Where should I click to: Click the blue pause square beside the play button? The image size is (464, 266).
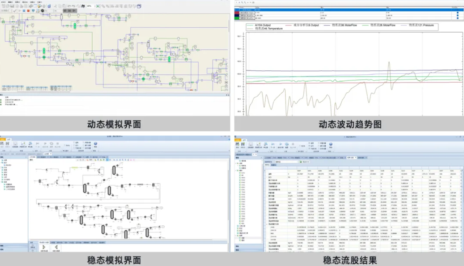pyautogui.click(x=24, y=11)
